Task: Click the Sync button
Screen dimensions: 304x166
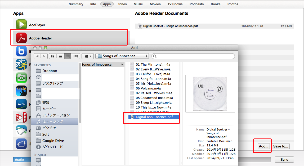Action: pyautogui.click(x=284, y=160)
